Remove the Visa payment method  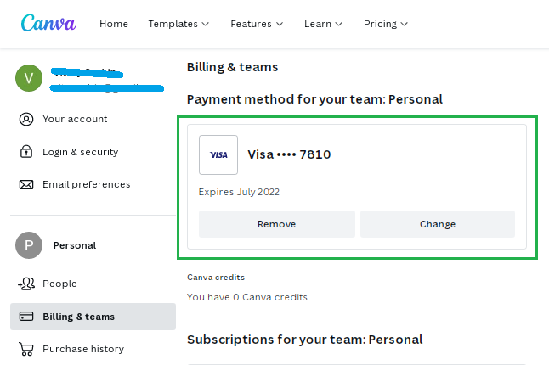(277, 224)
